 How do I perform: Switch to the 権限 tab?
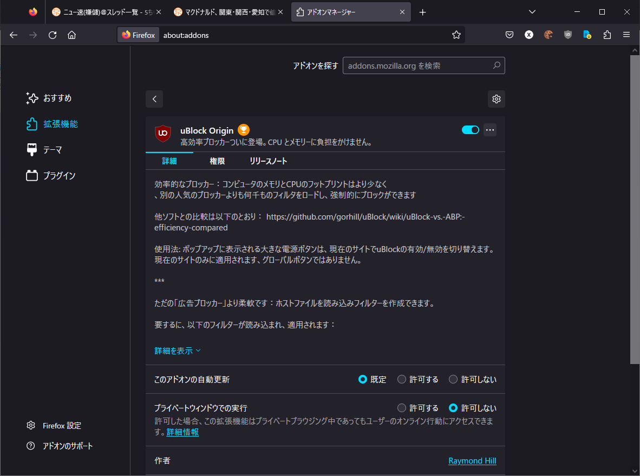pyautogui.click(x=217, y=161)
